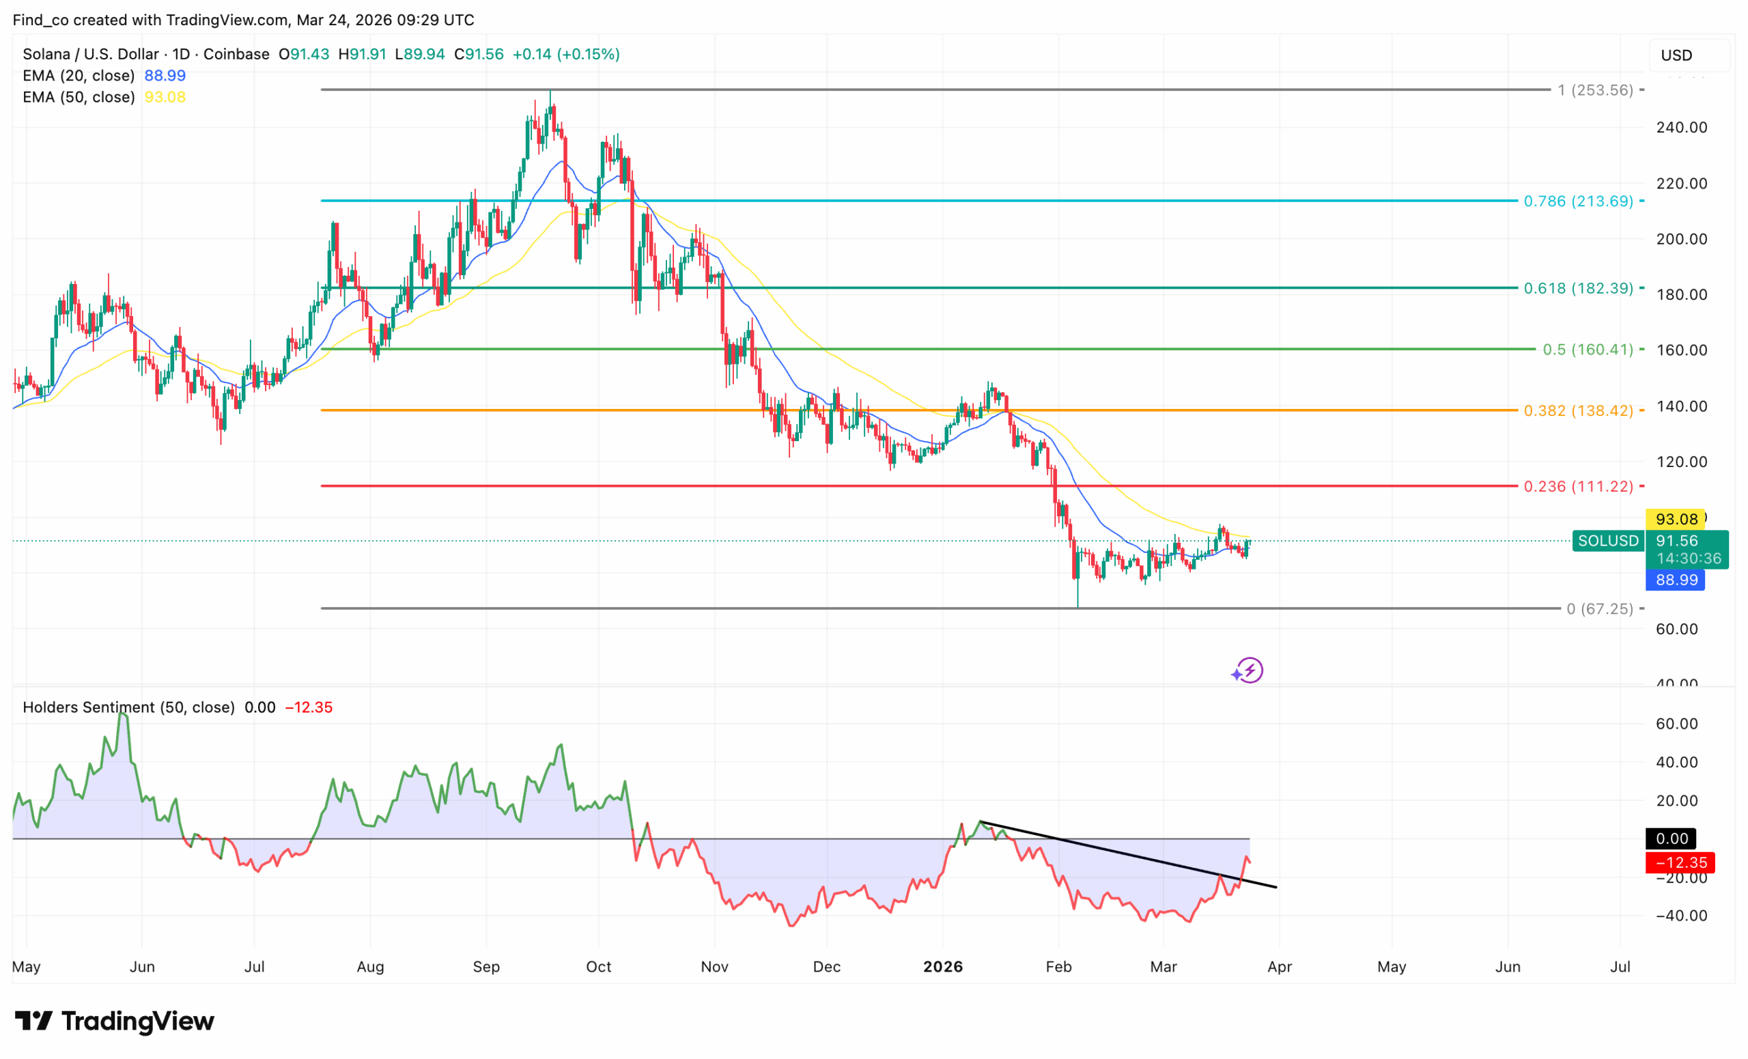Click the Mar label on time axis

point(1164,967)
